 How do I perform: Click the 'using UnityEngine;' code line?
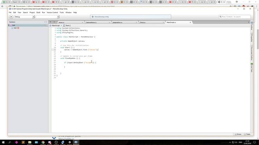tap(65, 33)
